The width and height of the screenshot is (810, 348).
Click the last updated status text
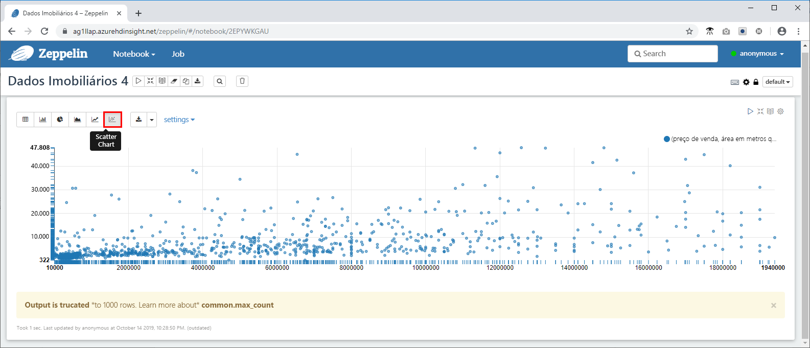[114, 328]
